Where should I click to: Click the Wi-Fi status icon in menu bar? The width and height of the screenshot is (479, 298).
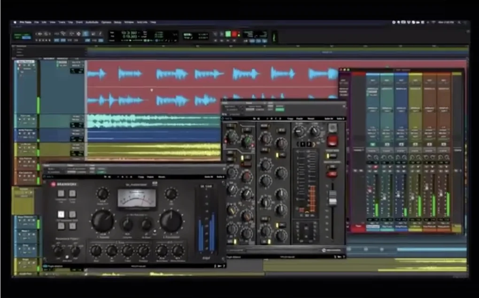click(x=433, y=22)
